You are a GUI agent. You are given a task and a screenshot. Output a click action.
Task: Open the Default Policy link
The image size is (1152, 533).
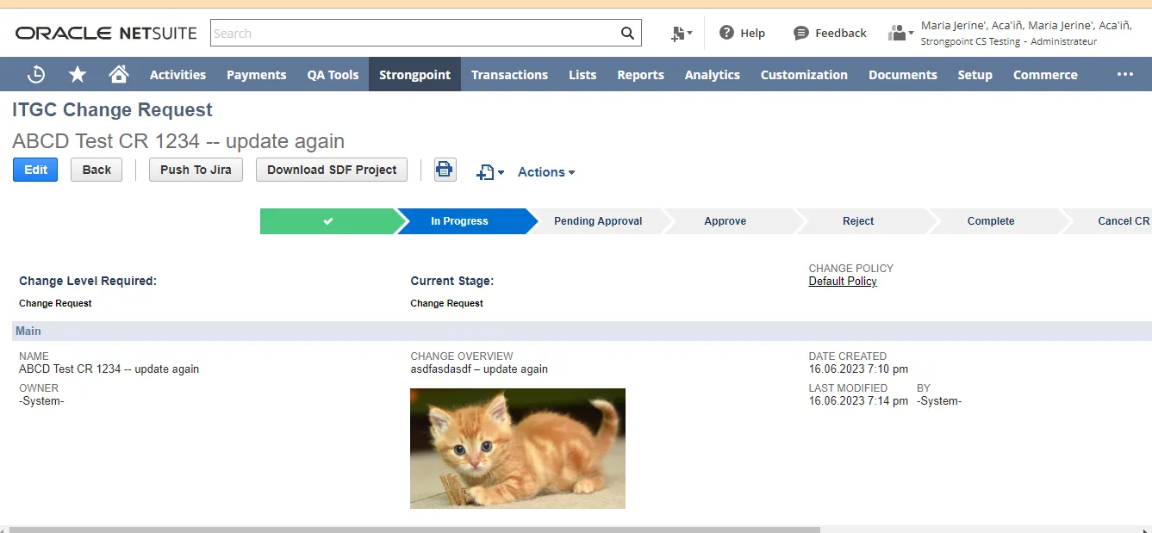843,281
